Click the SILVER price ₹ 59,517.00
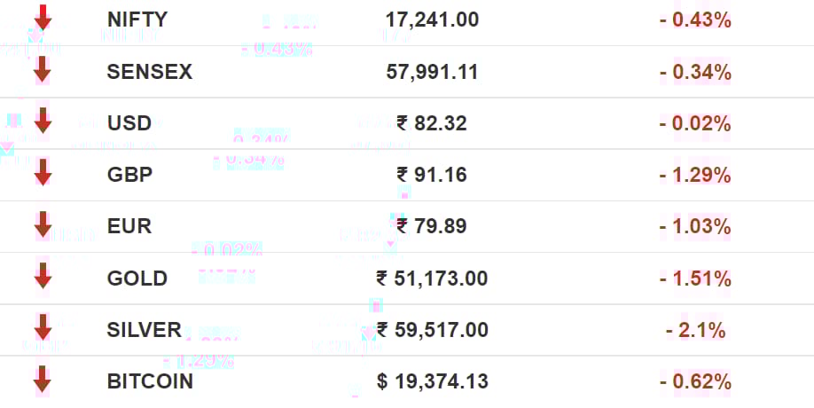This screenshot has height=408, width=814. pos(433,330)
